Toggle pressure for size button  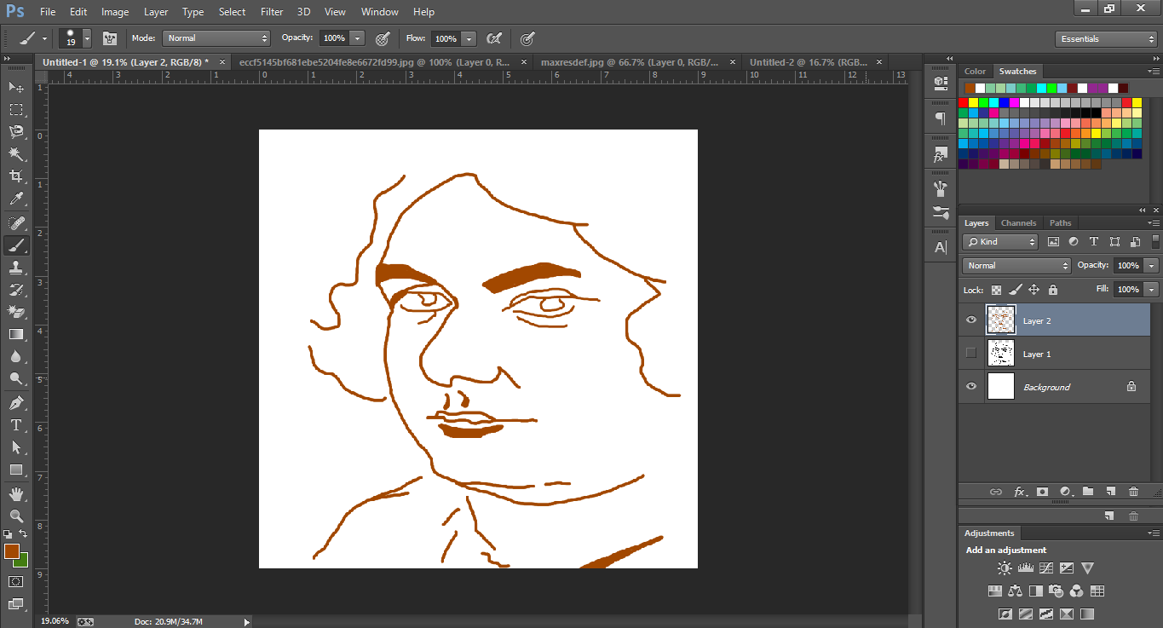click(527, 38)
